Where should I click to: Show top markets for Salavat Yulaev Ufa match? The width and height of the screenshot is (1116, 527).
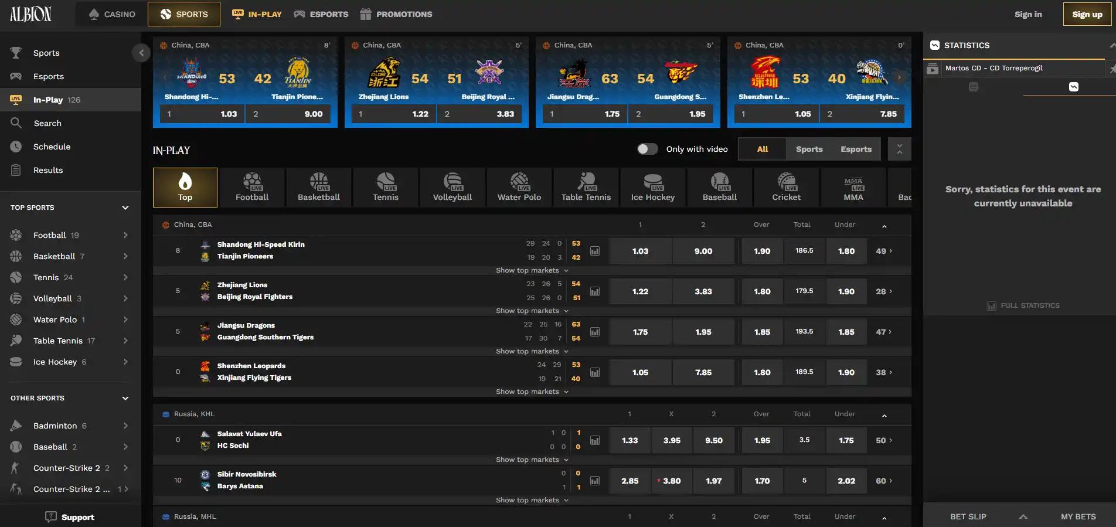(532, 460)
